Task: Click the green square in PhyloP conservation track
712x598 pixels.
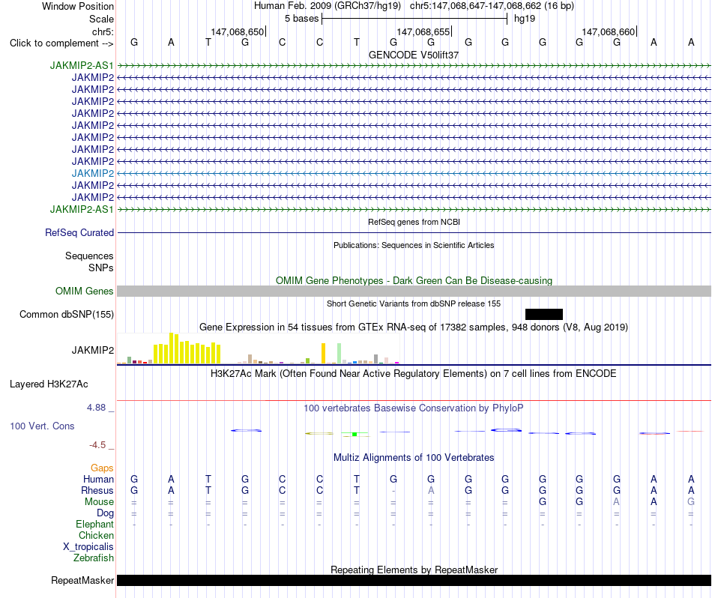Action: [x=355, y=435]
